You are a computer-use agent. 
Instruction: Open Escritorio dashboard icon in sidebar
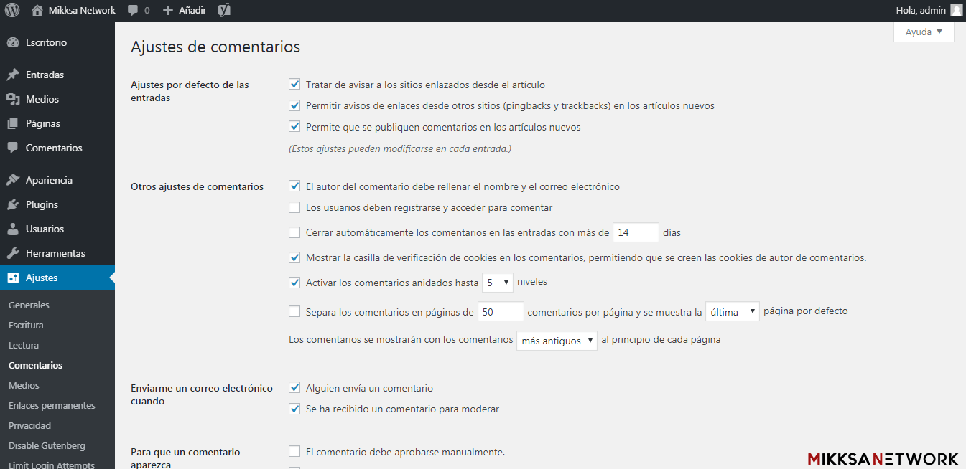click(x=12, y=42)
